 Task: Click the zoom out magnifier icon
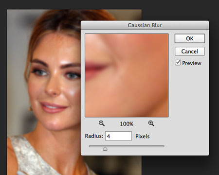[102, 123]
